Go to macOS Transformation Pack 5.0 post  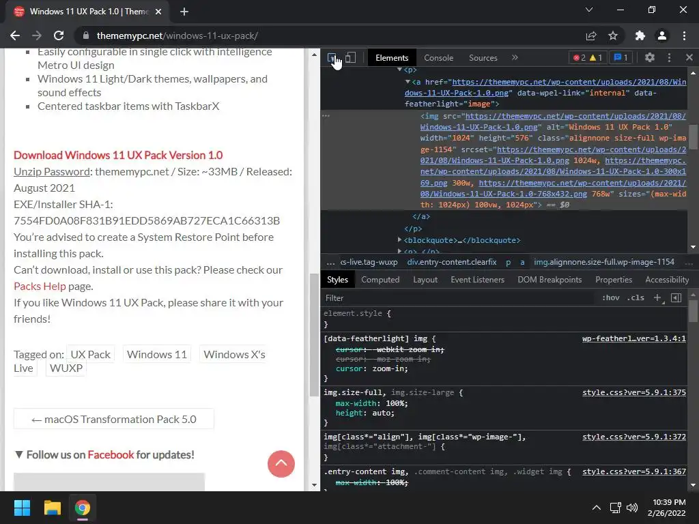pos(114,420)
